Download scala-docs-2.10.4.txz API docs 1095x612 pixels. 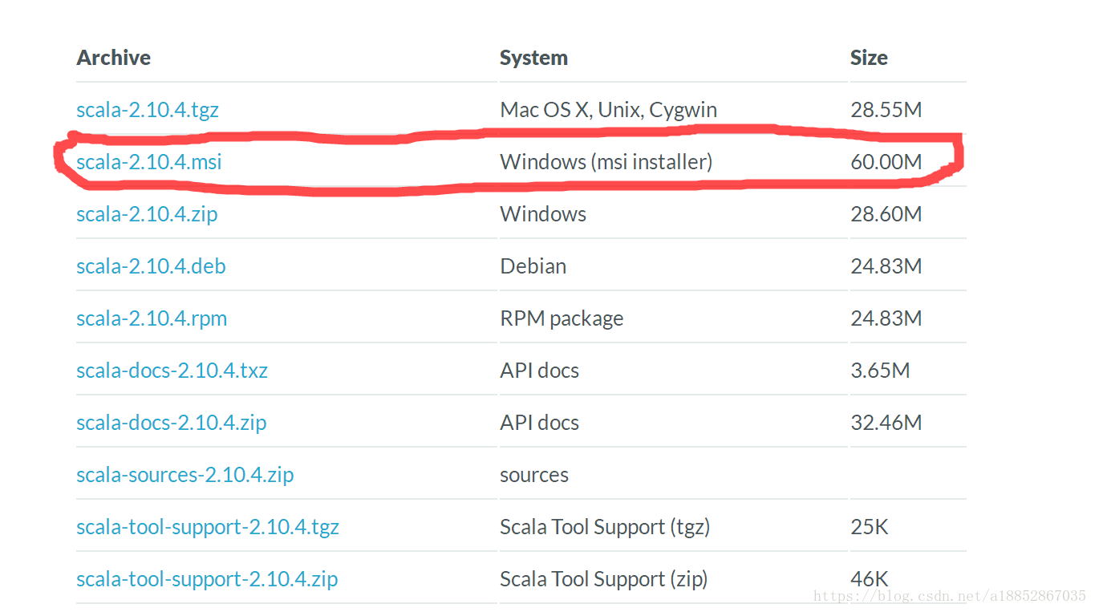click(x=172, y=371)
